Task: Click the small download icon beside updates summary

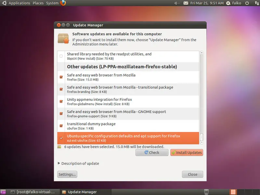Action: 59,147
